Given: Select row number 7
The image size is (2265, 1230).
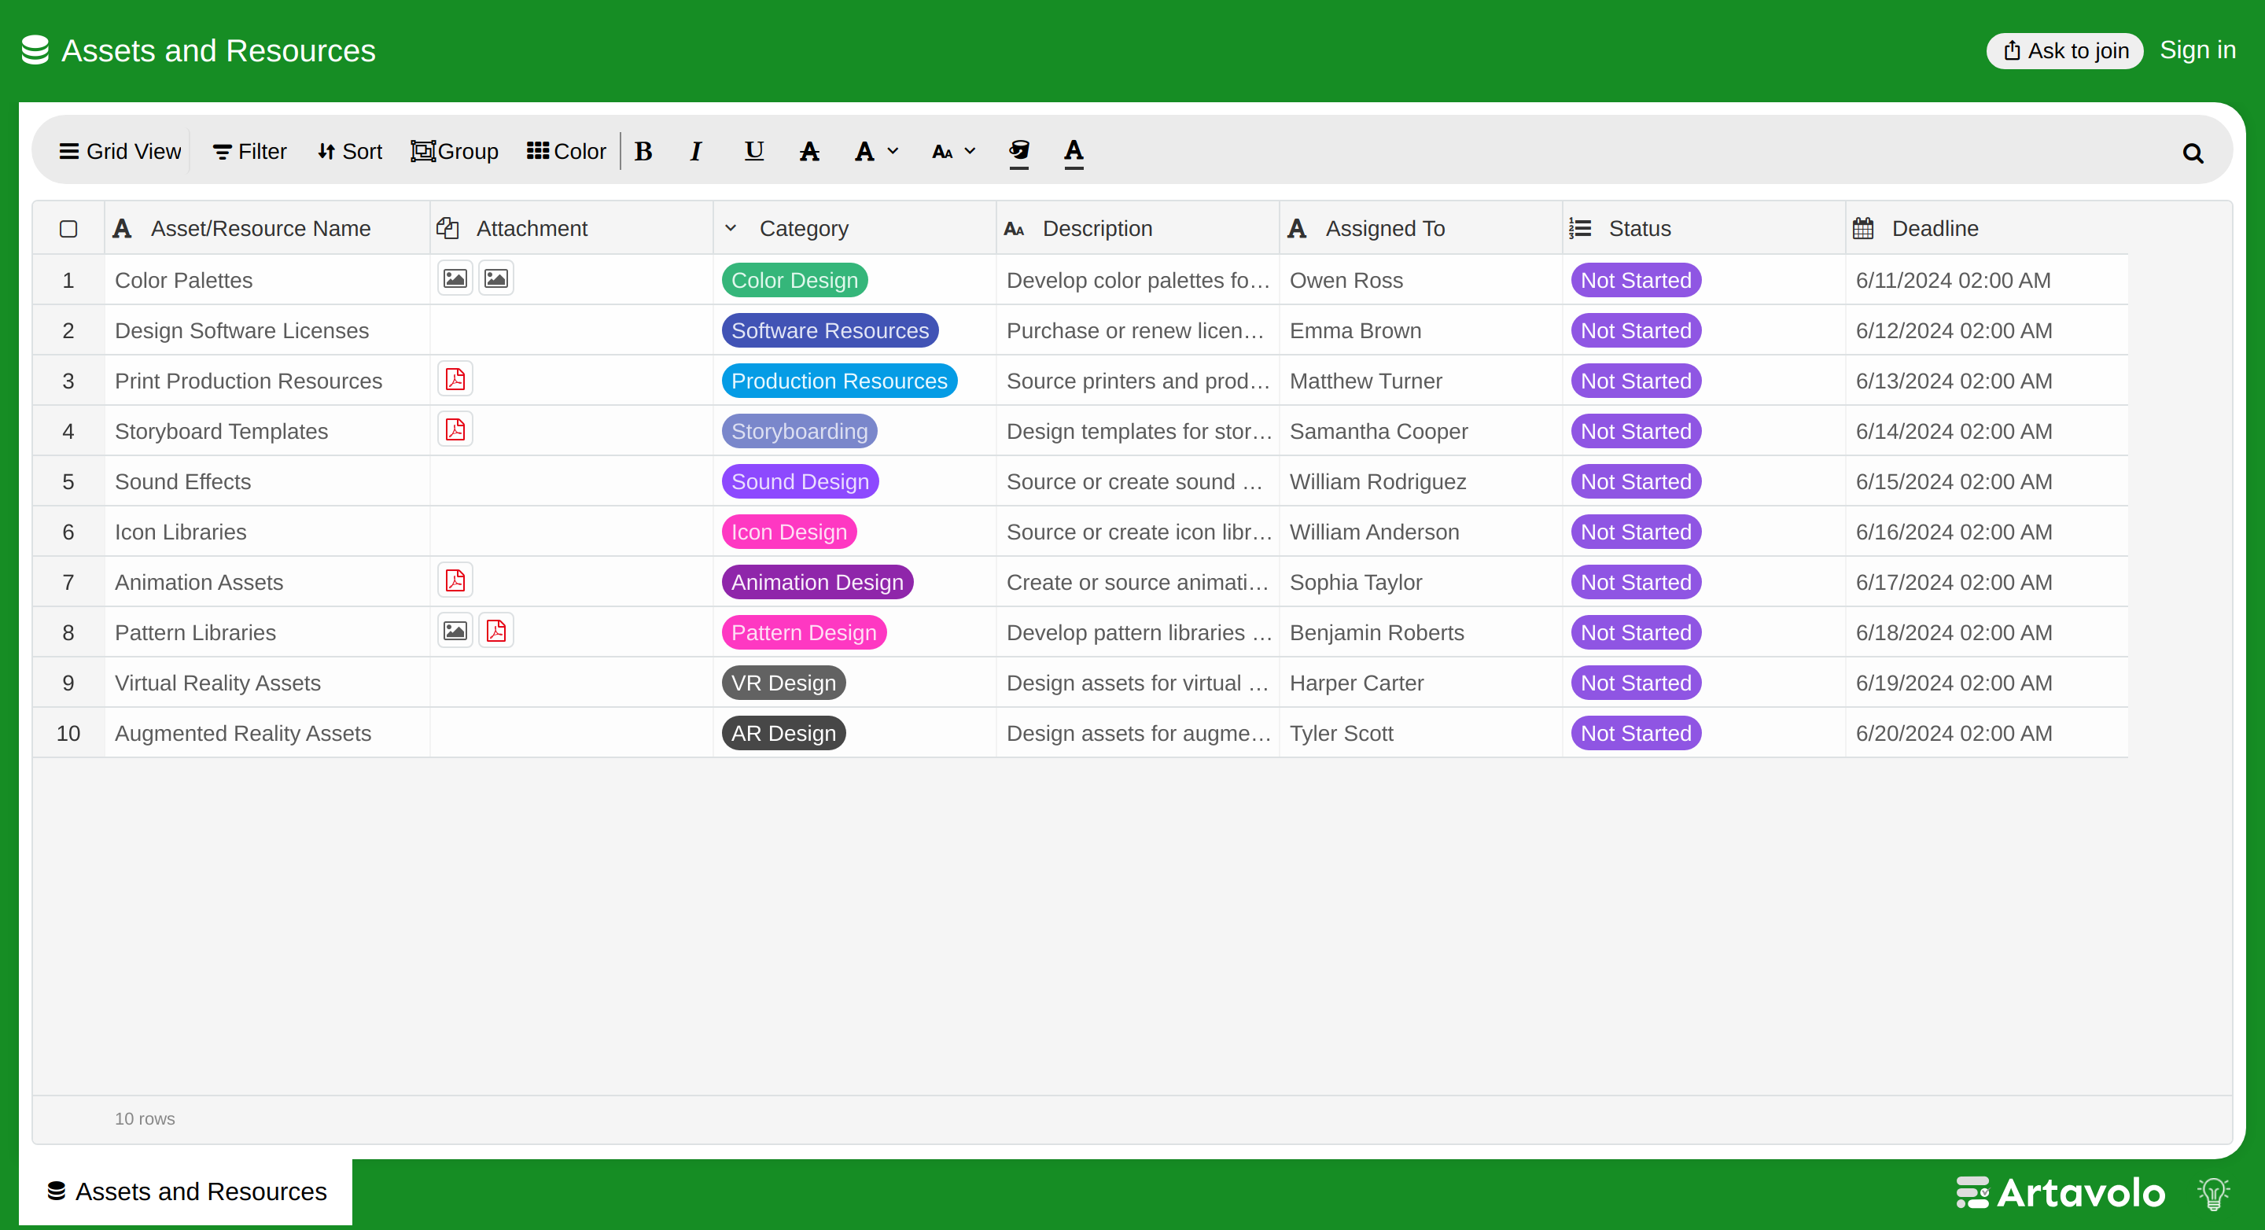Looking at the screenshot, I should pyautogui.click(x=68, y=582).
